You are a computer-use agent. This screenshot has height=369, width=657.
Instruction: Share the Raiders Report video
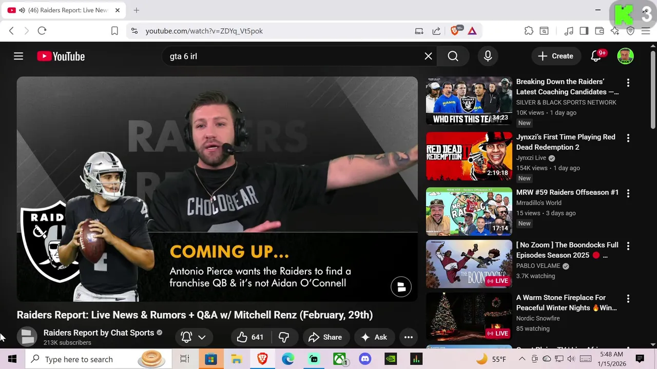pyautogui.click(x=325, y=337)
